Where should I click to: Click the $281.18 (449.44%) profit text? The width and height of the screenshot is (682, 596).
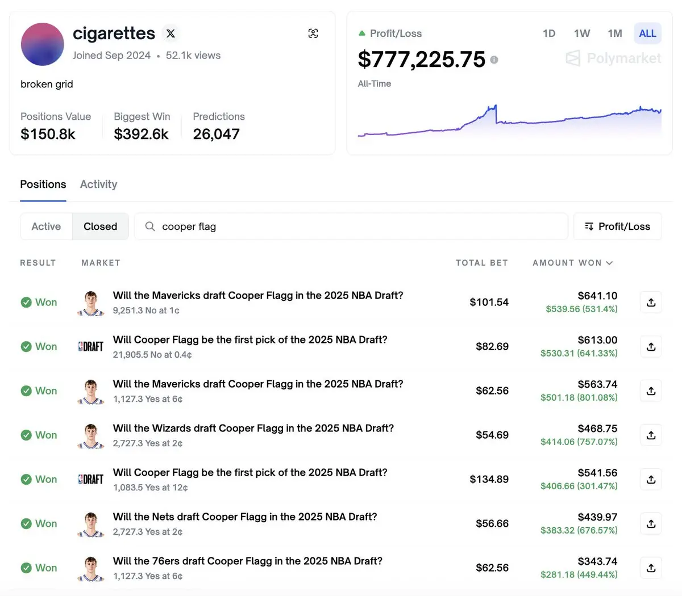(579, 575)
